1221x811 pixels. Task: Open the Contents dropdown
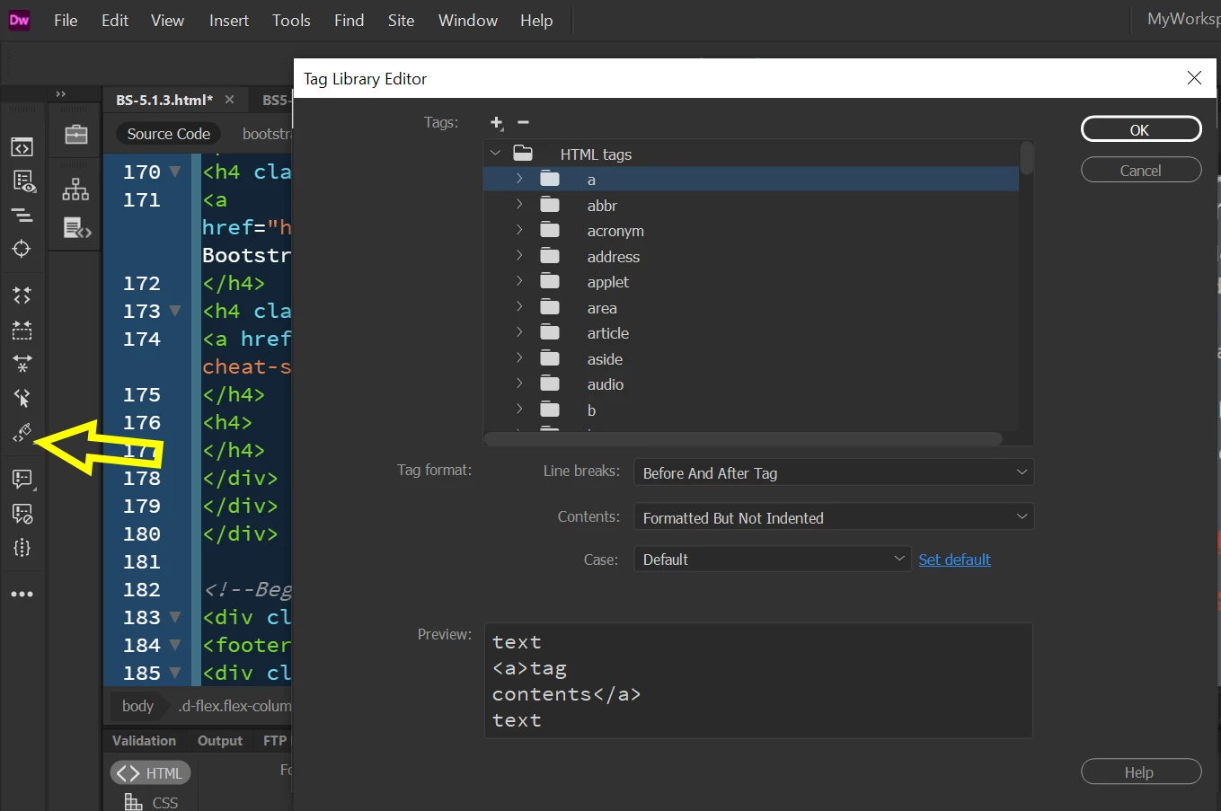pyautogui.click(x=834, y=517)
